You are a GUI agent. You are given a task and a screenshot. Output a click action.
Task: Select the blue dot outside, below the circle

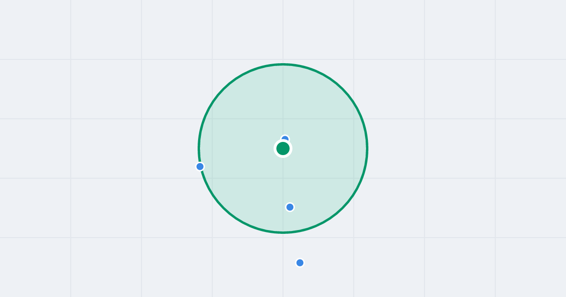tap(300, 263)
